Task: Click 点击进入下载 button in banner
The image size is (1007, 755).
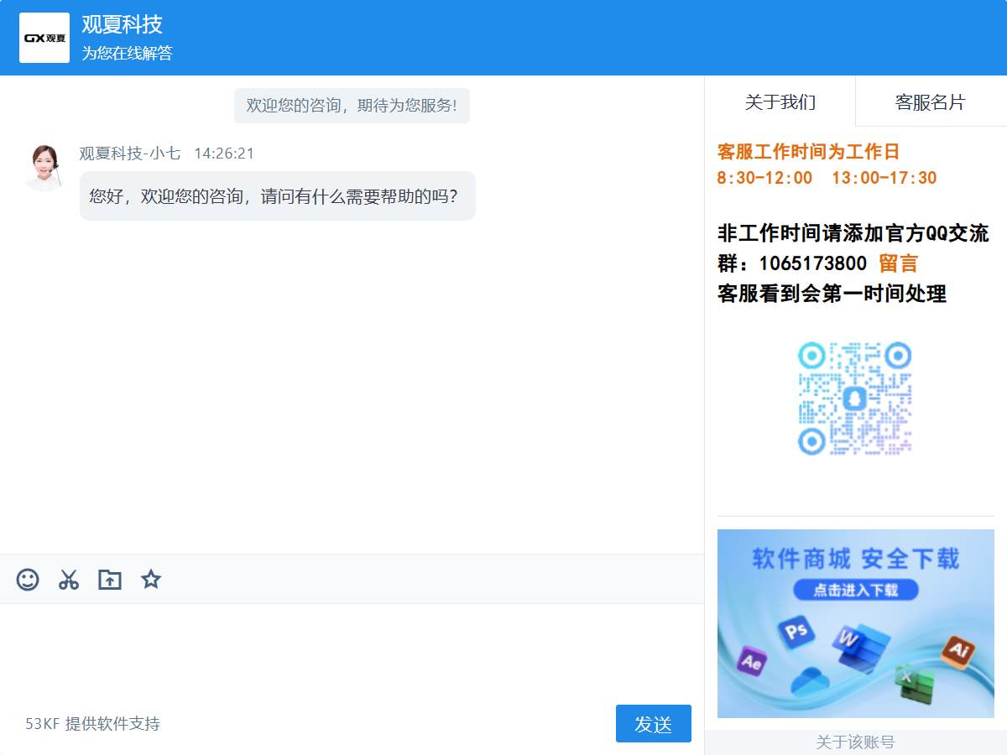Action: pyautogui.click(x=855, y=591)
